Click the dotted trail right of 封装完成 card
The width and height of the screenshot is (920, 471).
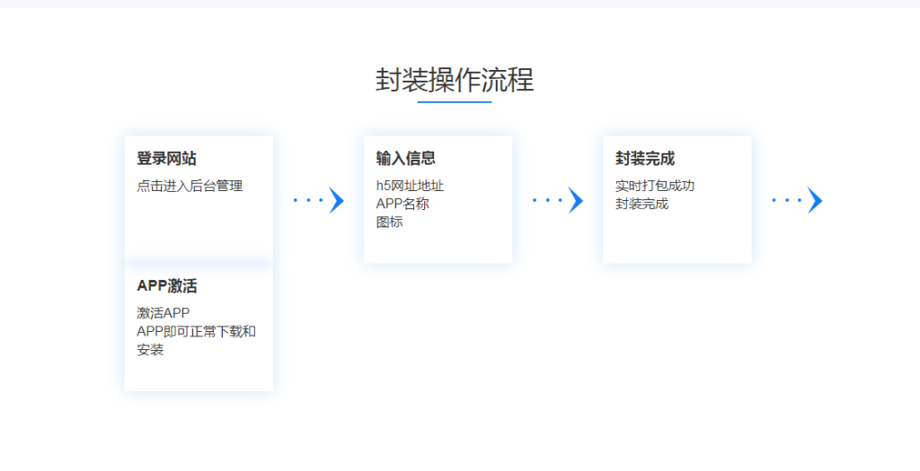click(x=786, y=200)
